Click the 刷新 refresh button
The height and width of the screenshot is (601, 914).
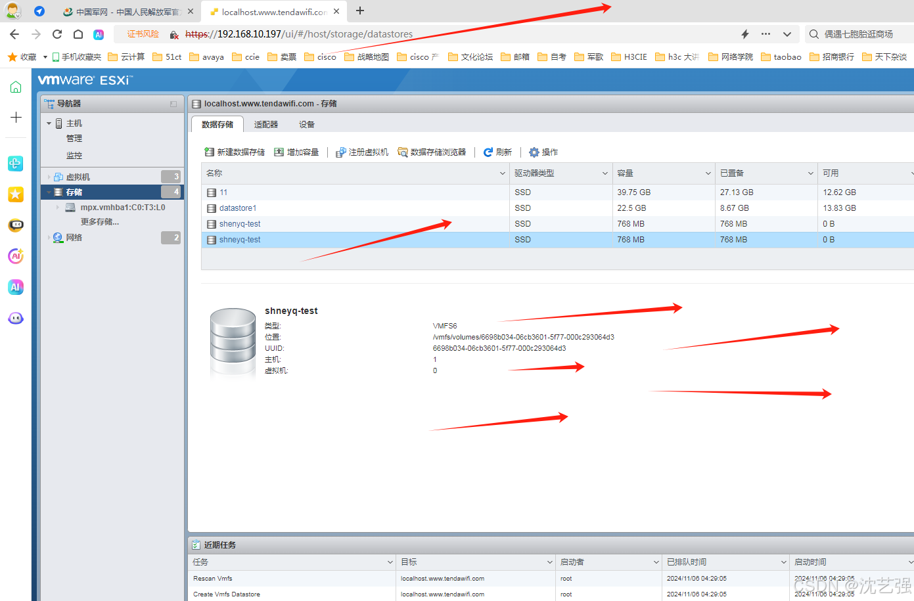click(x=497, y=152)
